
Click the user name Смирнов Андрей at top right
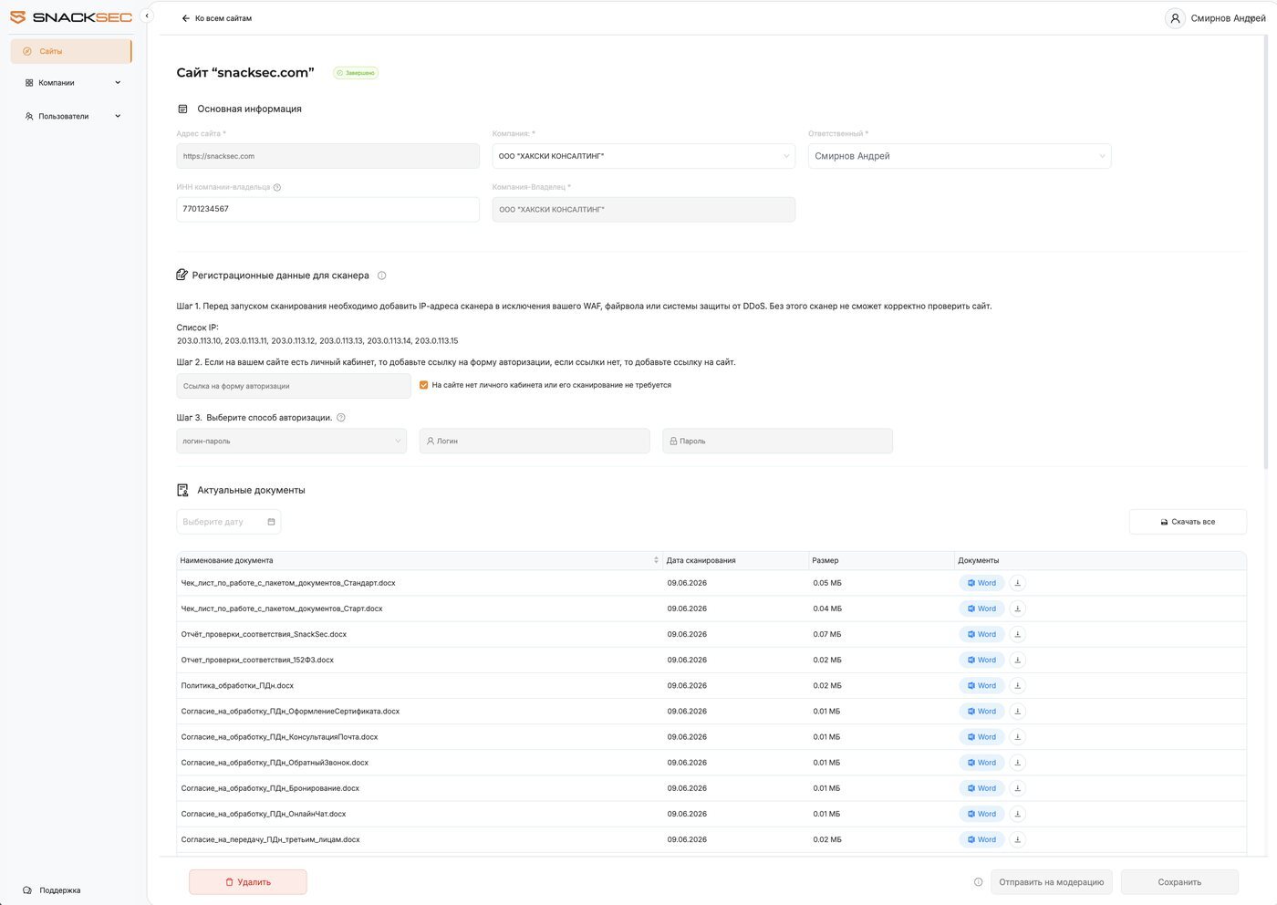pos(1228,18)
